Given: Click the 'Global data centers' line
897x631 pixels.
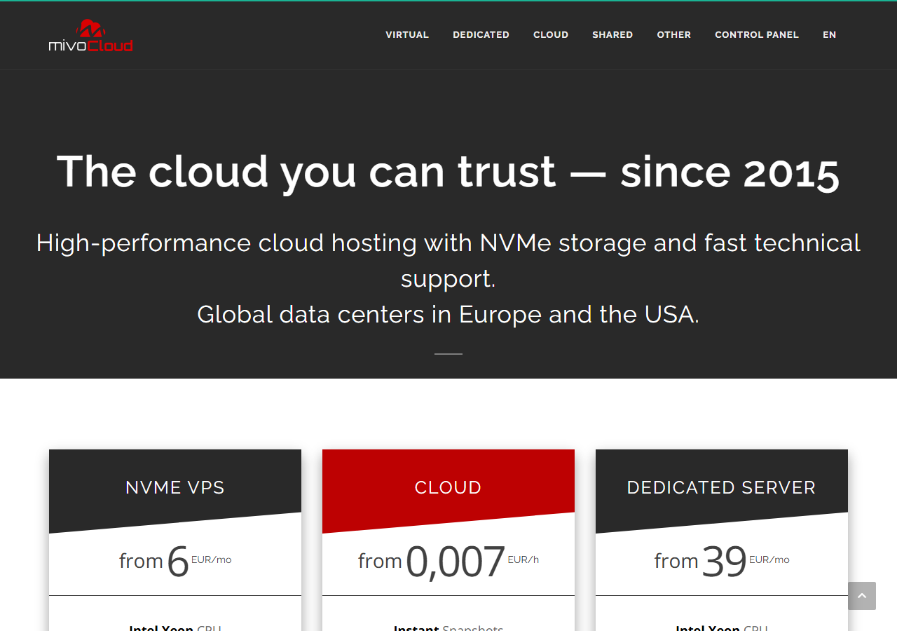Looking at the screenshot, I should [448, 314].
